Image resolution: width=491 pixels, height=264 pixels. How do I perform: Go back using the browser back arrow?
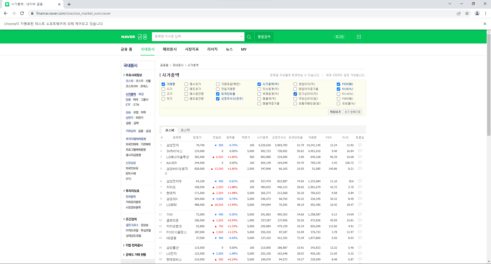tap(6, 13)
